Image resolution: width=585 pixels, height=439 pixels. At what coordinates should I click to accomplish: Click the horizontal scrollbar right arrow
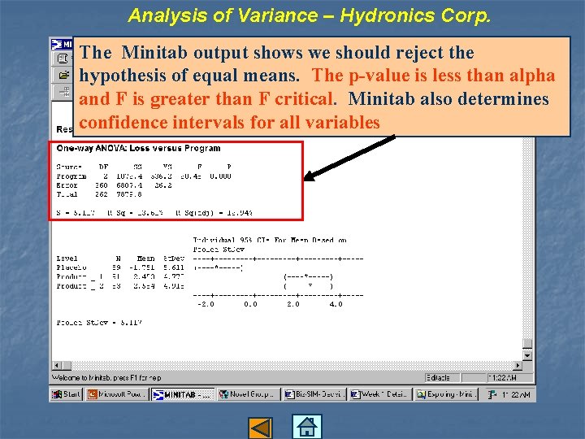click(518, 366)
